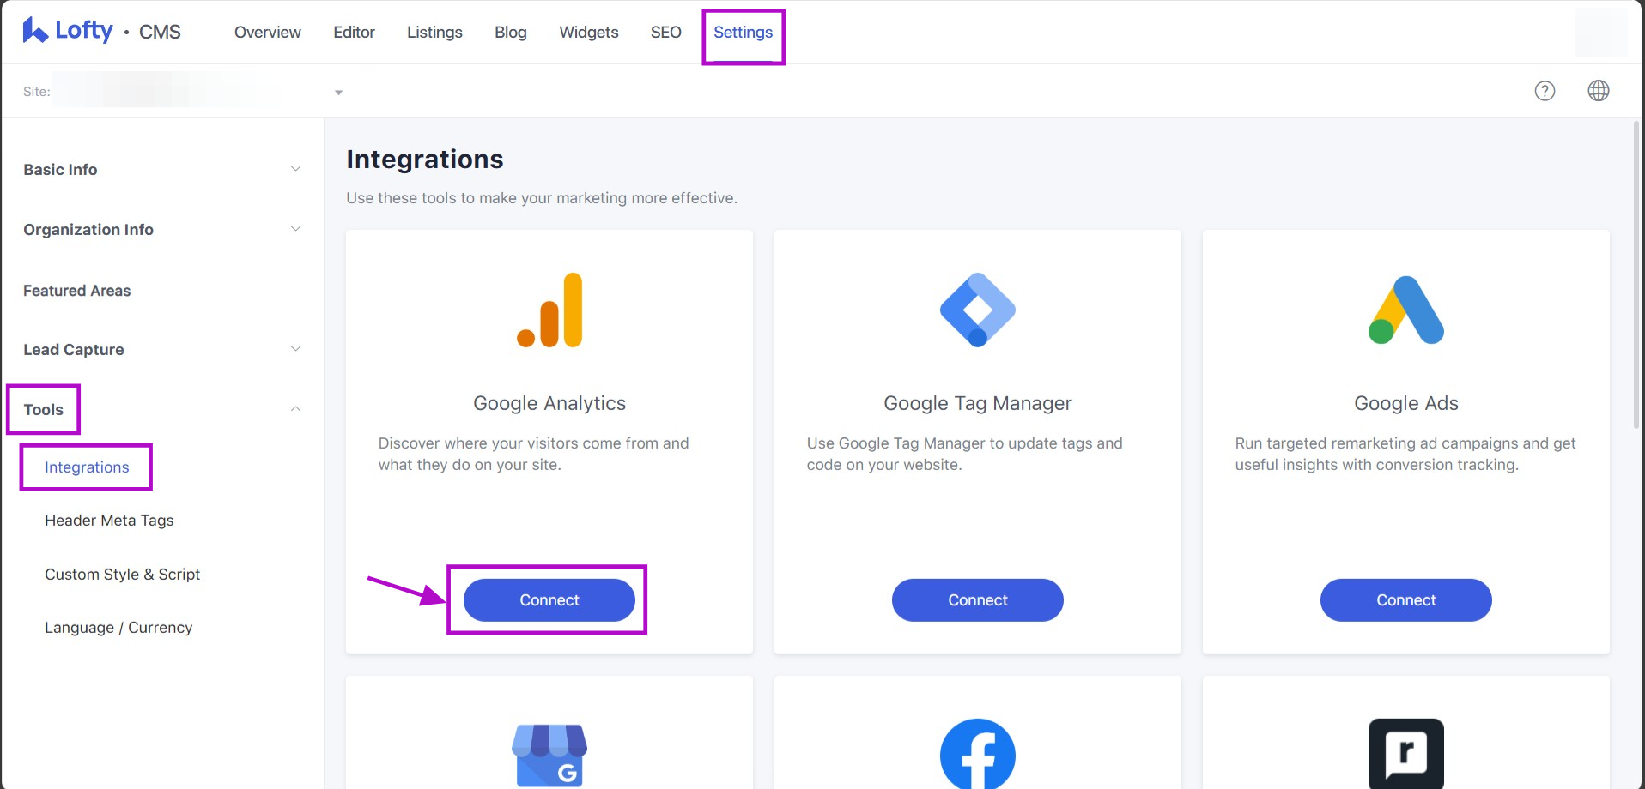
Task: Go to the SEO tab
Action: pyautogui.click(x=665, y=33)
